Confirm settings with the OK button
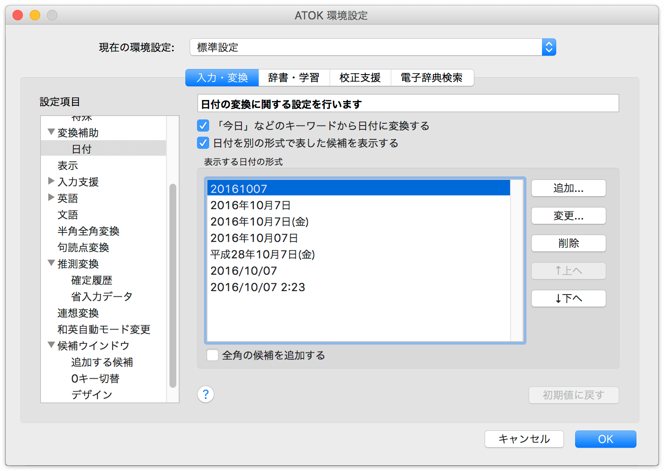 pyautogui.click(x=605, y=439)
